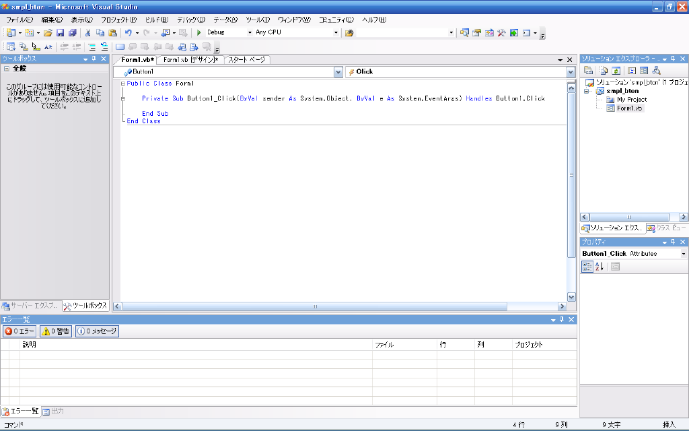Screen dimensions: 689x431
Task: Click the Display Word Completion icon
Action: pos(48,46)
